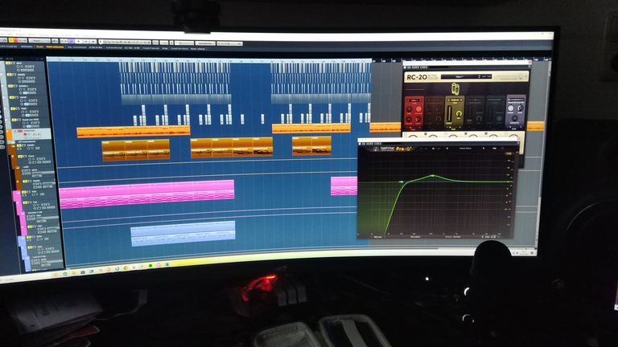
Task: Click the yellow Distort module knob
Action: pos(459,114)
